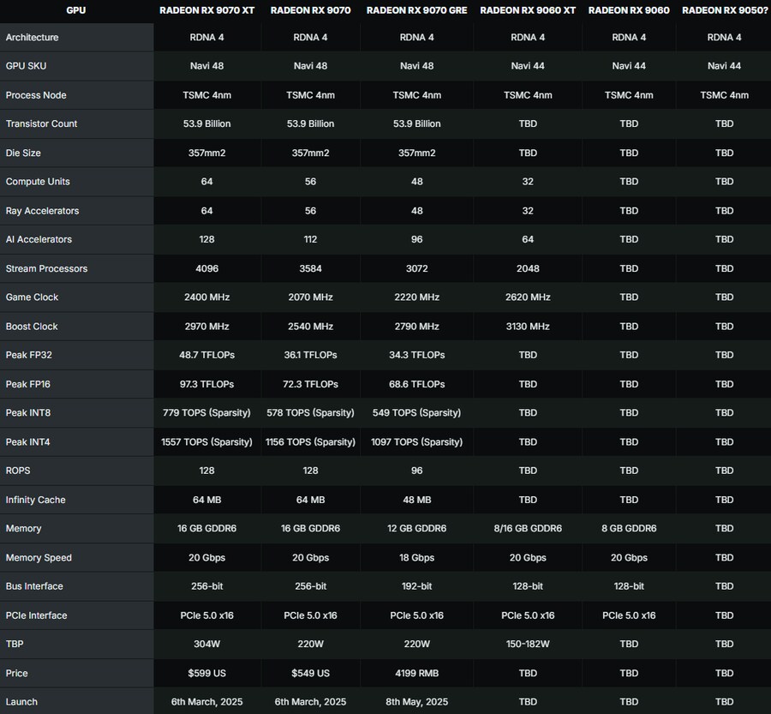Viewport: 771px width, 714px height.
Task: Click the RADEON RX 9060 XT column header
Action: click(x=528, y=10)
